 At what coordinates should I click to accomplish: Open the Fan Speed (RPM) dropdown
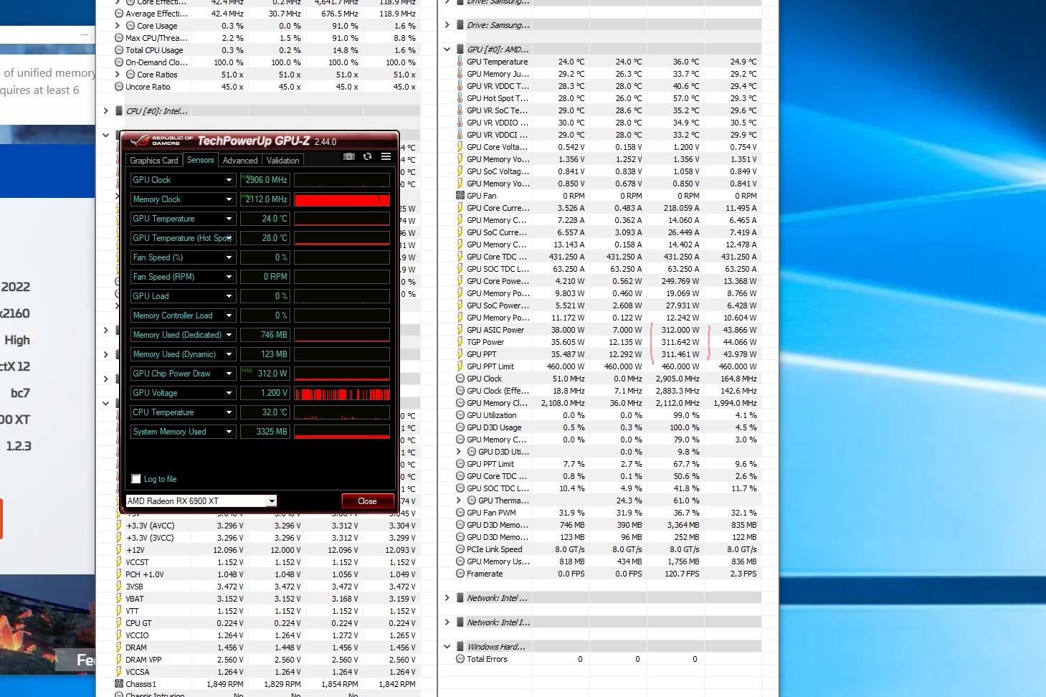[229, 277]
